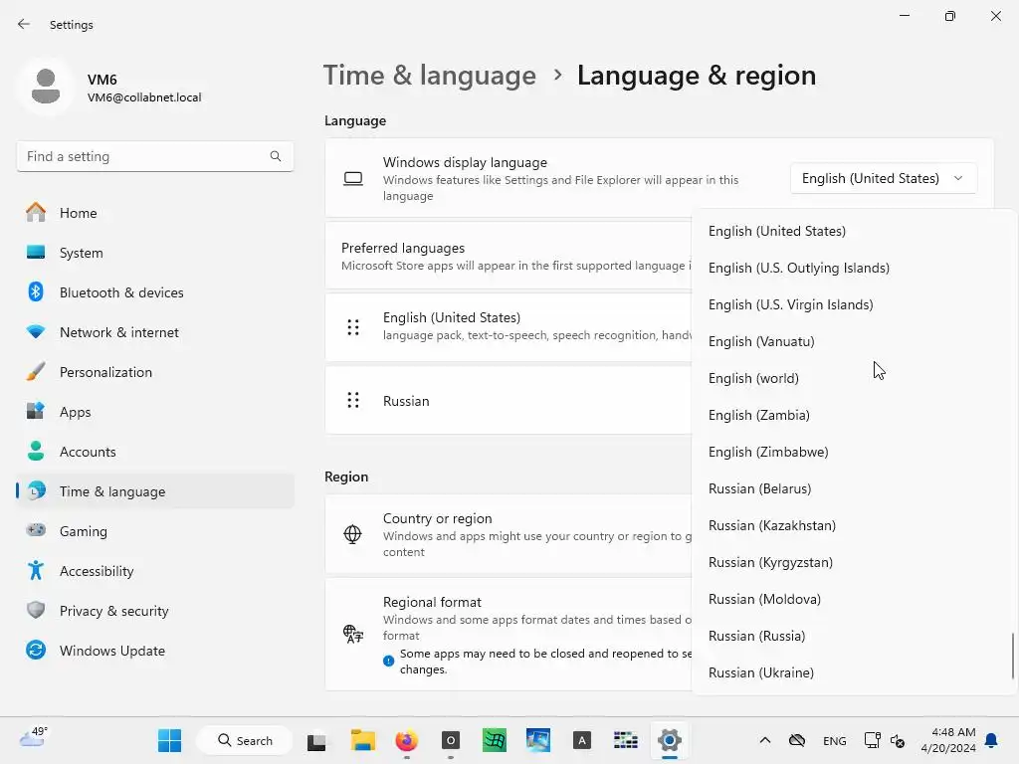Image resolution: width=1019 pixels, height=764 pixels.
Task: Click the Privacy & security shield icon
Action: tap(36, 610)
